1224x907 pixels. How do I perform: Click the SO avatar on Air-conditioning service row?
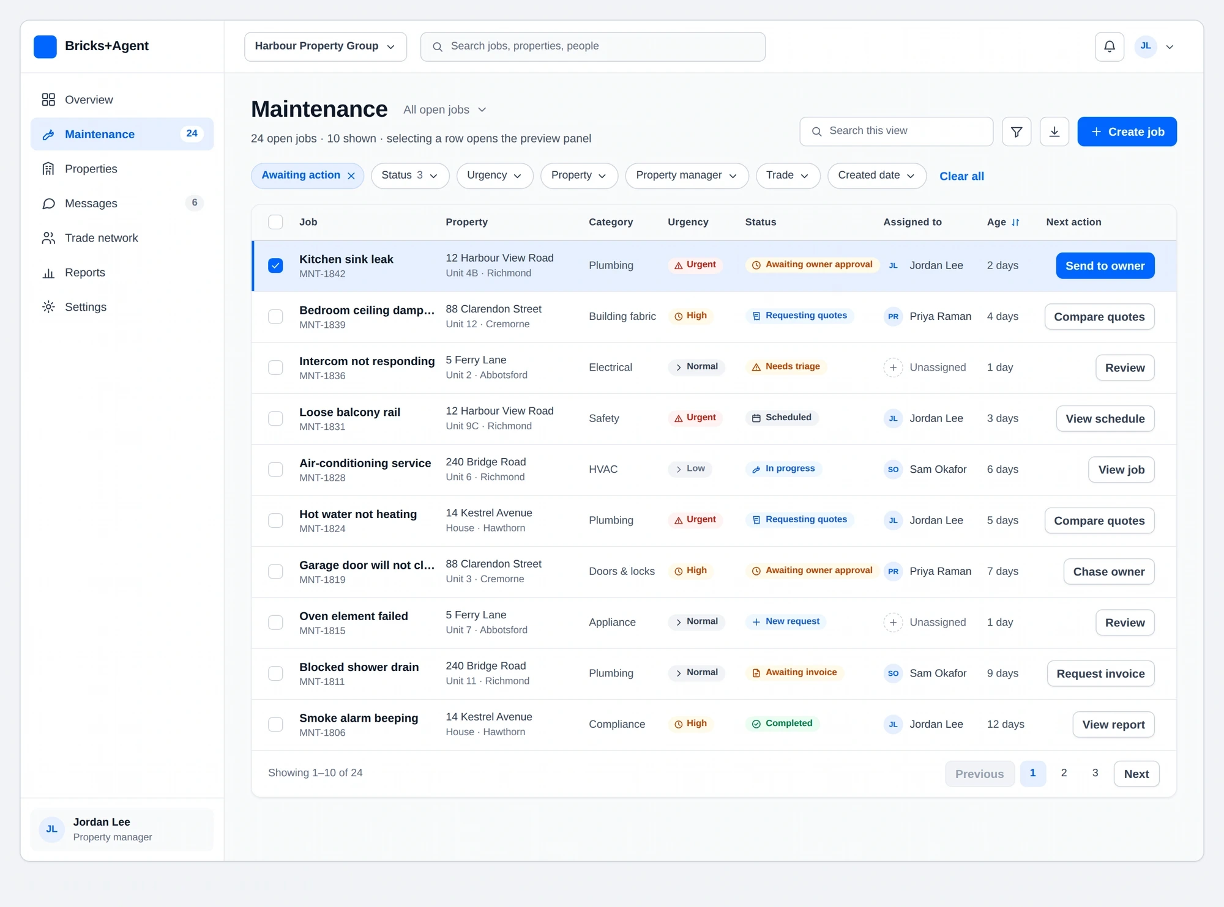tap(893, 470)
